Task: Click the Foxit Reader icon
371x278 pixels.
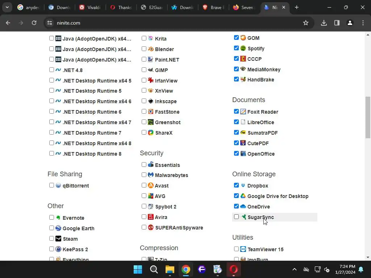Action: 243,111
